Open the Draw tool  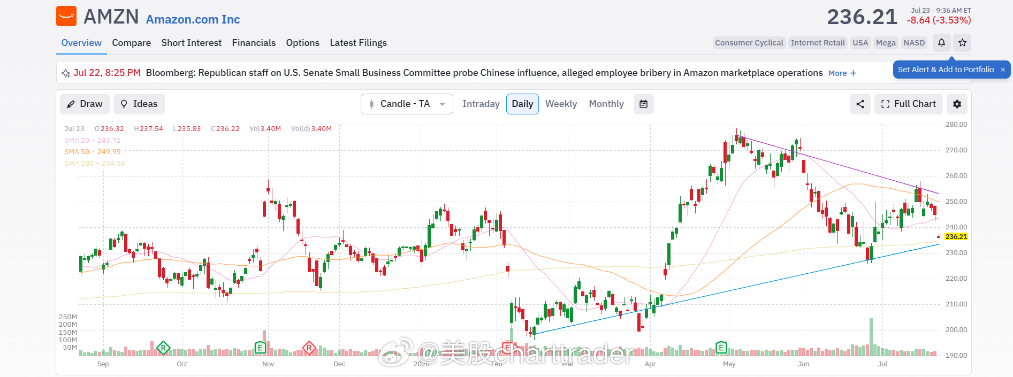(85, 104)
